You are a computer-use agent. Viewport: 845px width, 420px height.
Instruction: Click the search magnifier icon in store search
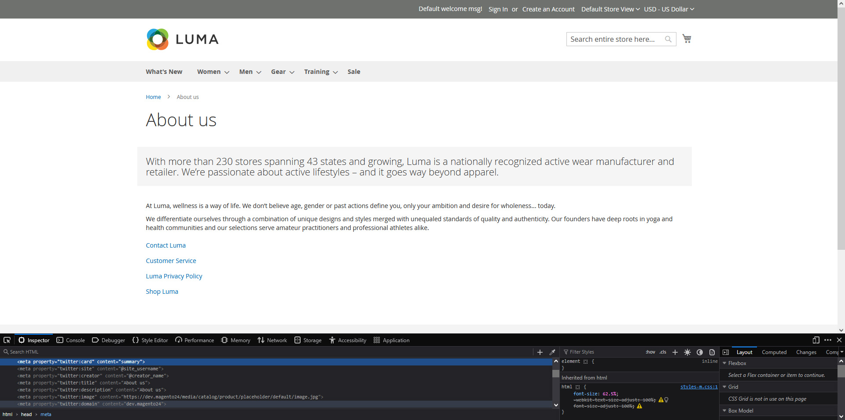668,39
